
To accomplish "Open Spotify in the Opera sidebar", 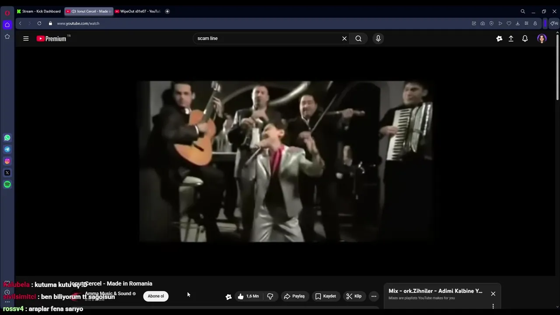I will click(x=7, y=185).
